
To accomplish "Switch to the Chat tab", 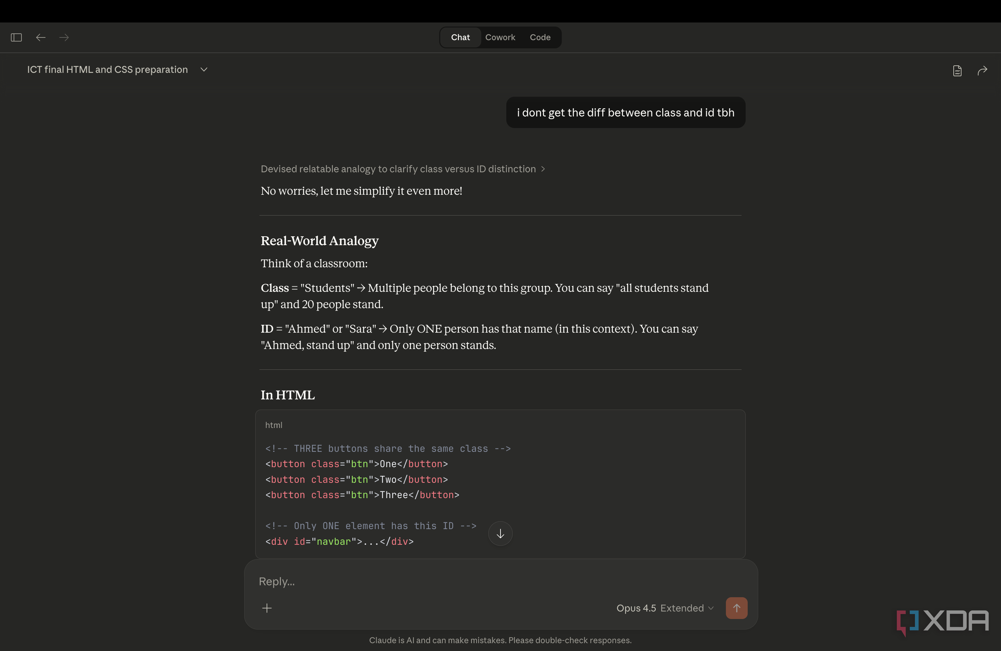I will pyautogui.click(x=460, y=37).
